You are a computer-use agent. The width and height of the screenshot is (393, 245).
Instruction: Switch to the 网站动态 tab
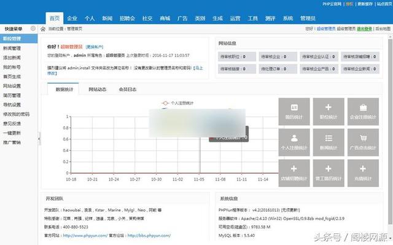pos(98,89)
